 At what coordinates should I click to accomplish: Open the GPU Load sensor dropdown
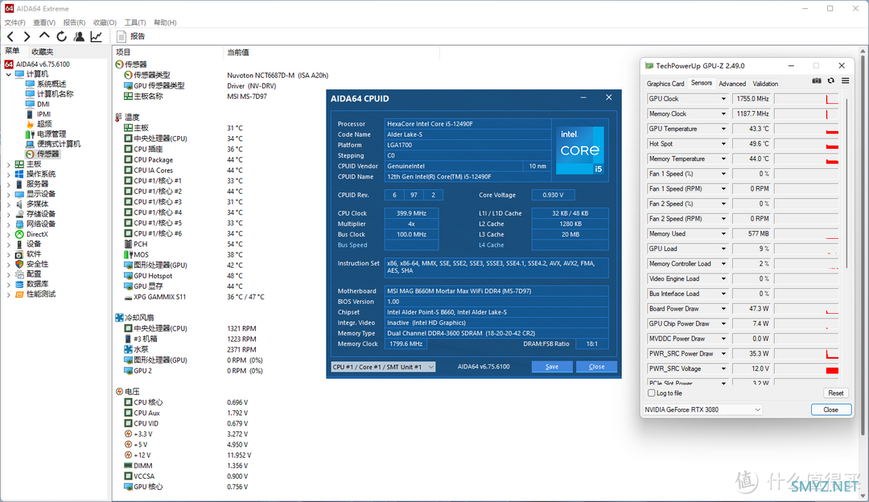tap(723, 249)
